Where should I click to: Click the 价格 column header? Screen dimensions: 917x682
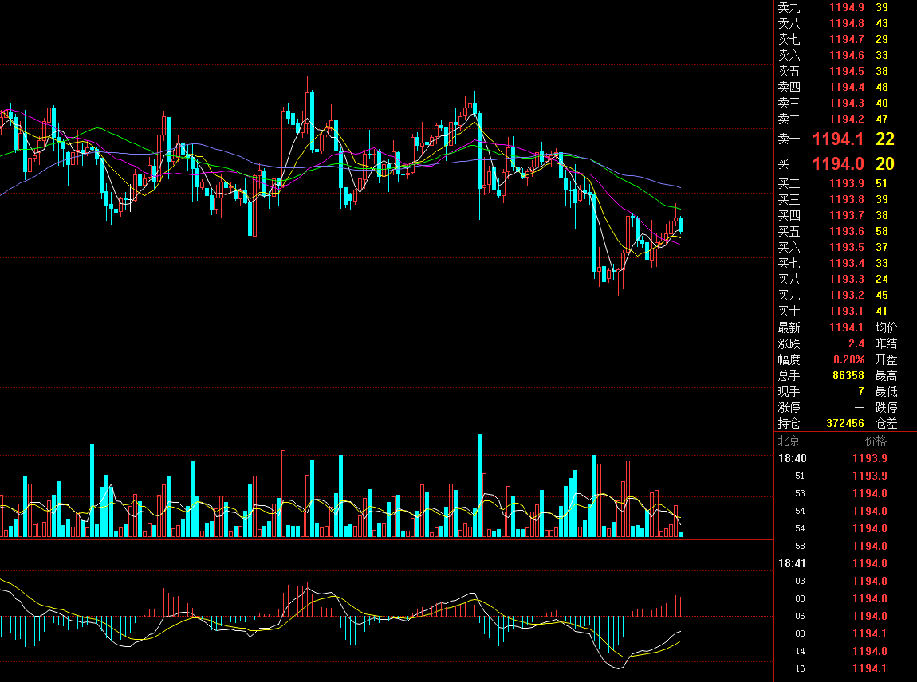point(876,441)
